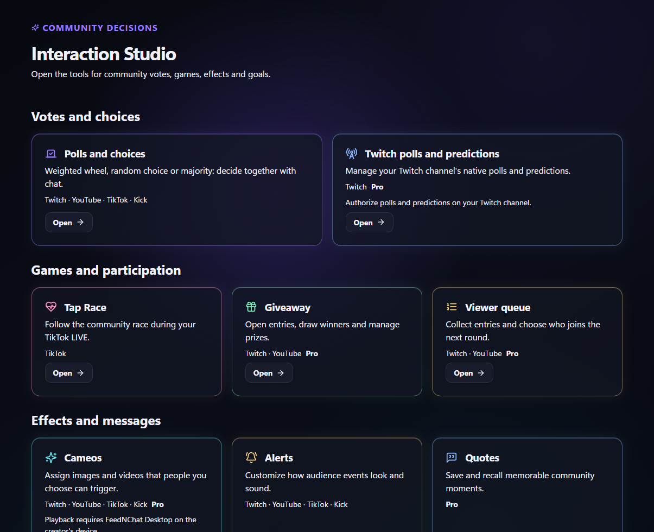Click the Cameos card title

pyautogui.click(x=83, y=458)
